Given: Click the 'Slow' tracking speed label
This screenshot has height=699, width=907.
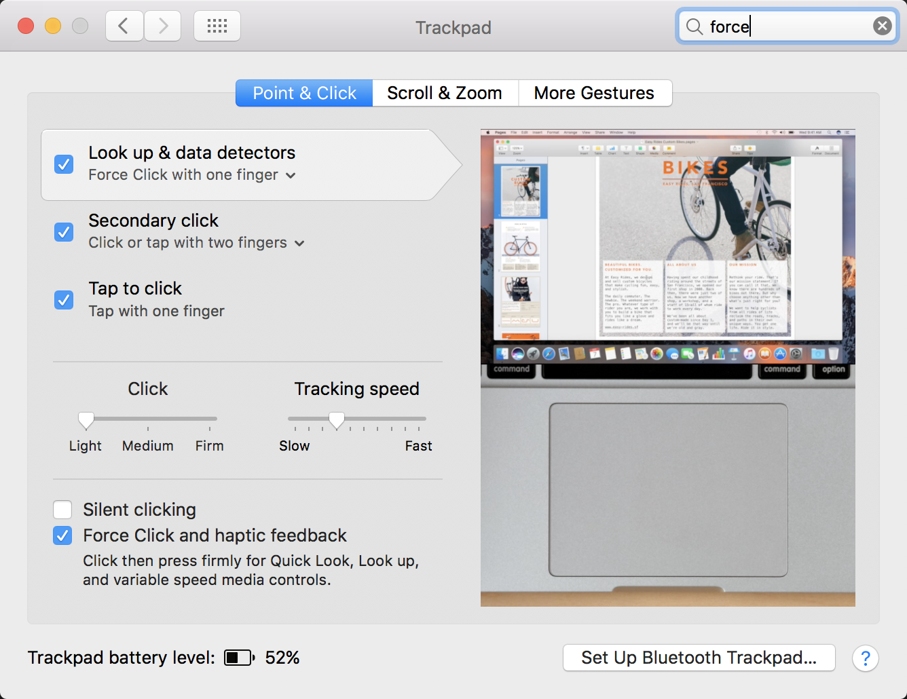Looking at the screenshot, I should click(295, 446).
